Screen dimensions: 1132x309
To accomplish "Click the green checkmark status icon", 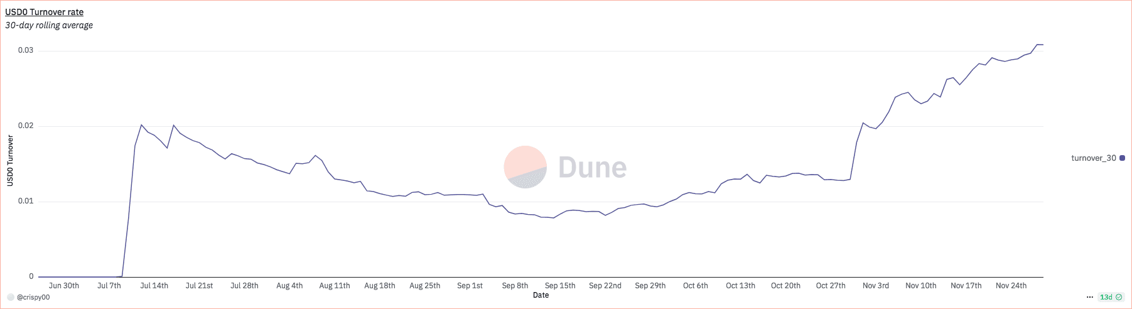I will pyautogui.click(x=1119, y=297).
